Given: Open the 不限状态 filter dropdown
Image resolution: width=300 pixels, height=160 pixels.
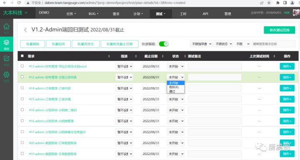Looking at the screenshot, I should (223, 44).
